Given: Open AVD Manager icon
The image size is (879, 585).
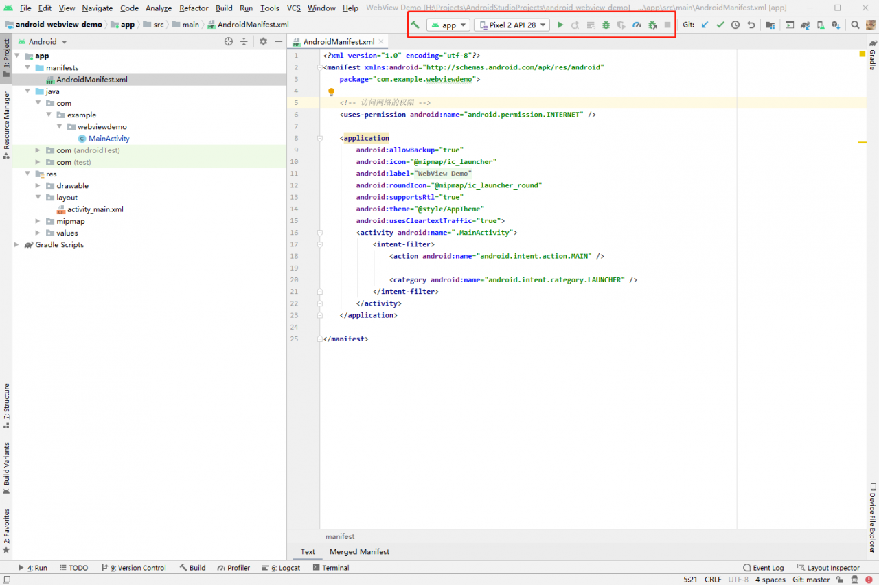Looking at the screenshot, I should click(820, 25).
